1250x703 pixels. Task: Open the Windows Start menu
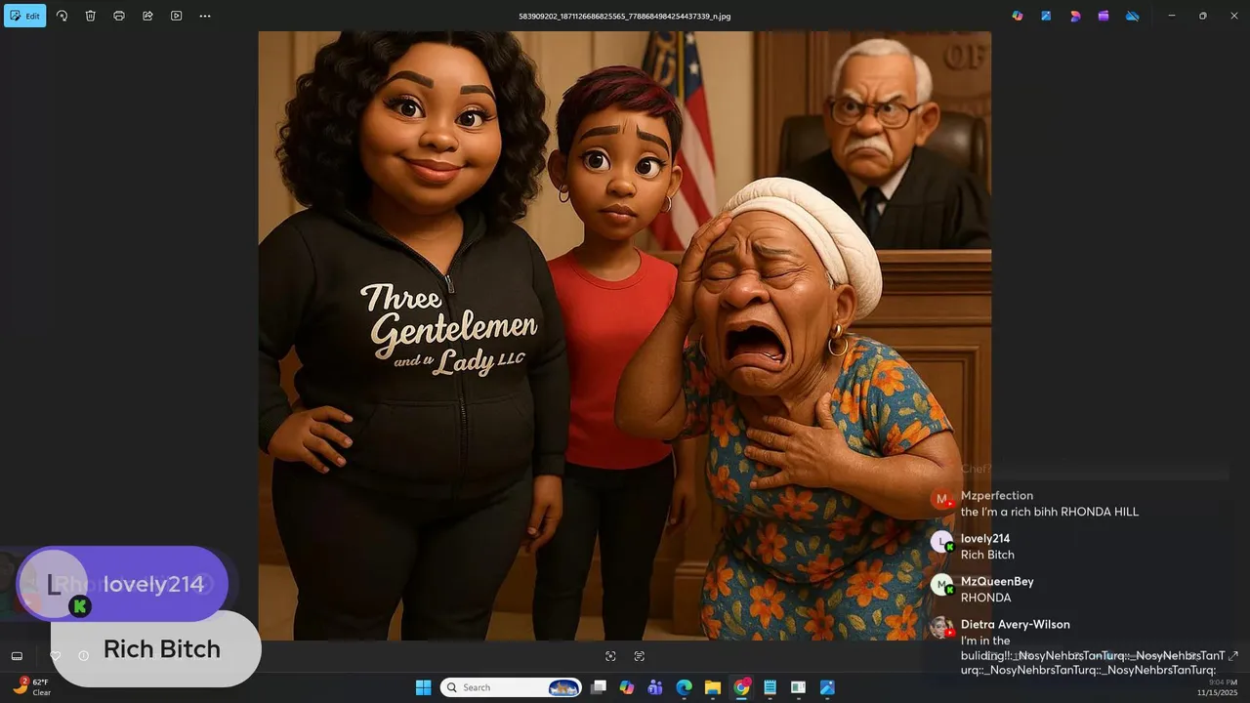(423, 687)
